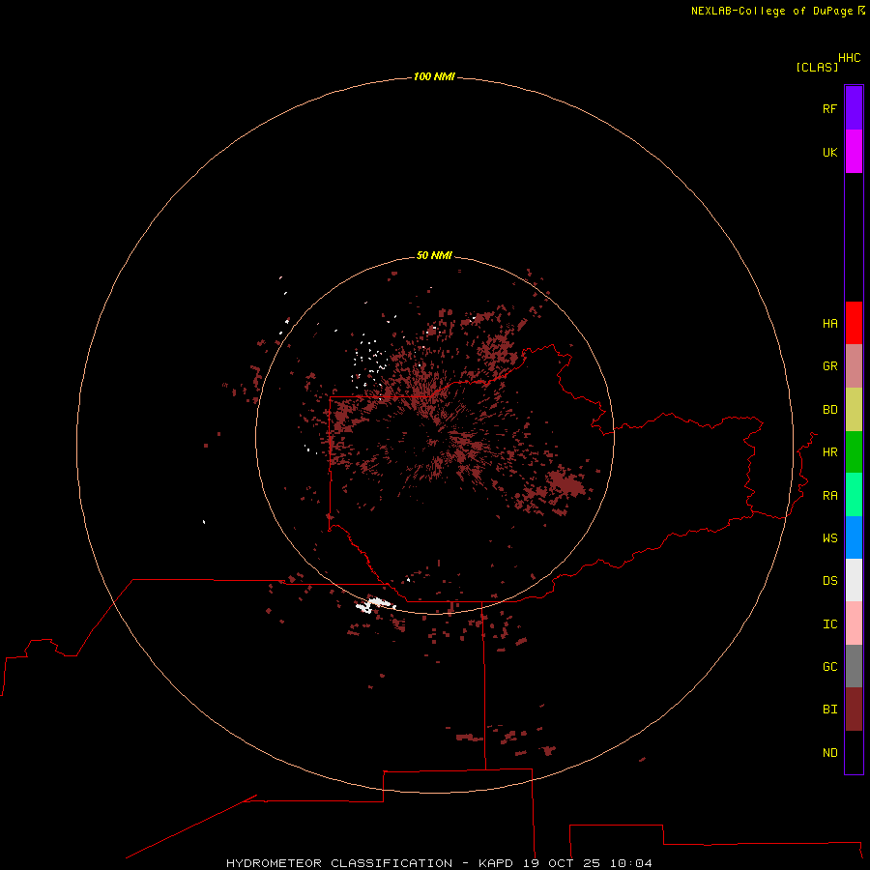Click the Hydrometeor Classification KAPD title caption
Screen dimensions: 870x870
[x=439, y=863]
